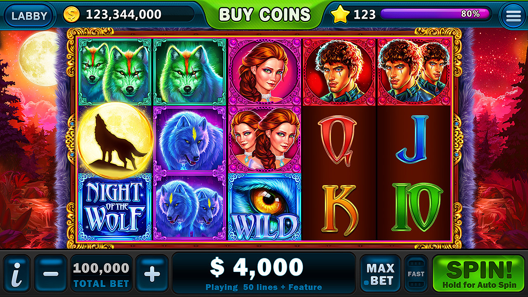Click the Night of the Wolf symbol
Image resolution: width=528 pixels, height=297 pixels.
point(115,207)
